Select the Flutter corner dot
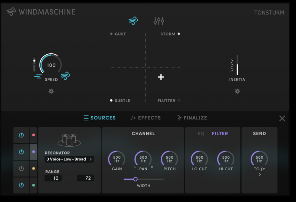Viewport: 296px width, 202px height. click(179, 100)
